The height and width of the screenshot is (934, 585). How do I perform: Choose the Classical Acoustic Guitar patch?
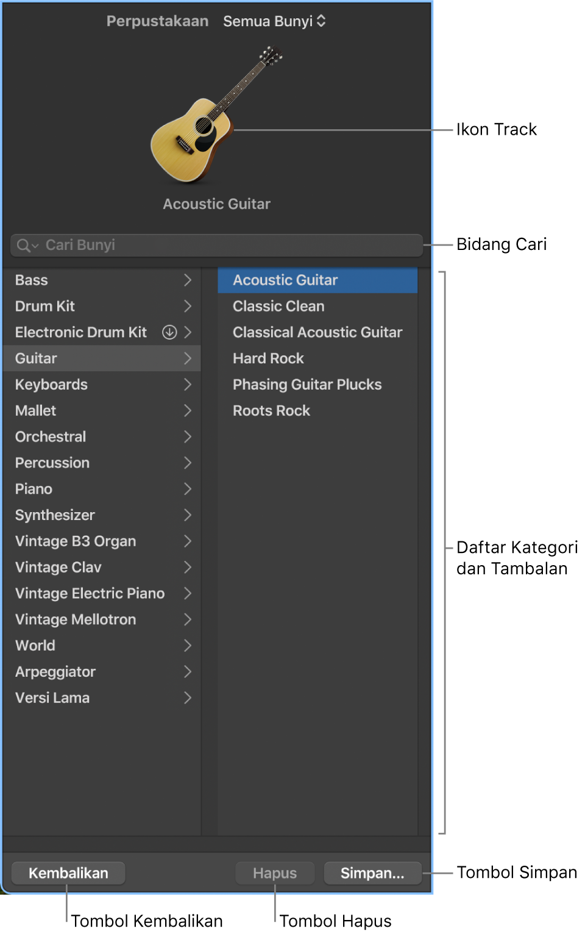coord(317,332)
